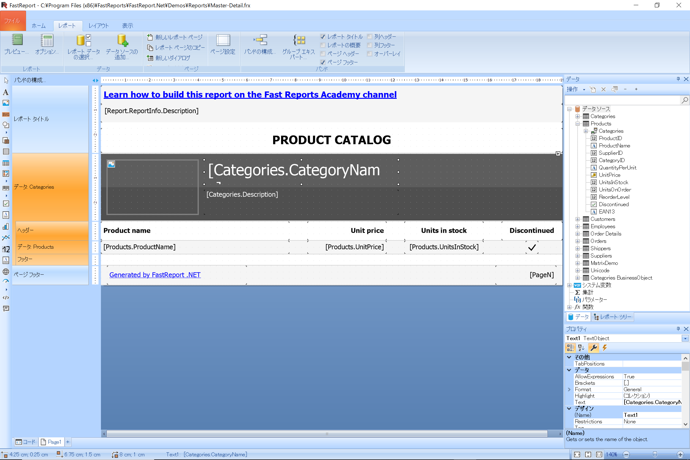Viewport: 690px width, 460px height.
Task: Open the Add Data Source wizard
Action: [x=122, y=46]
